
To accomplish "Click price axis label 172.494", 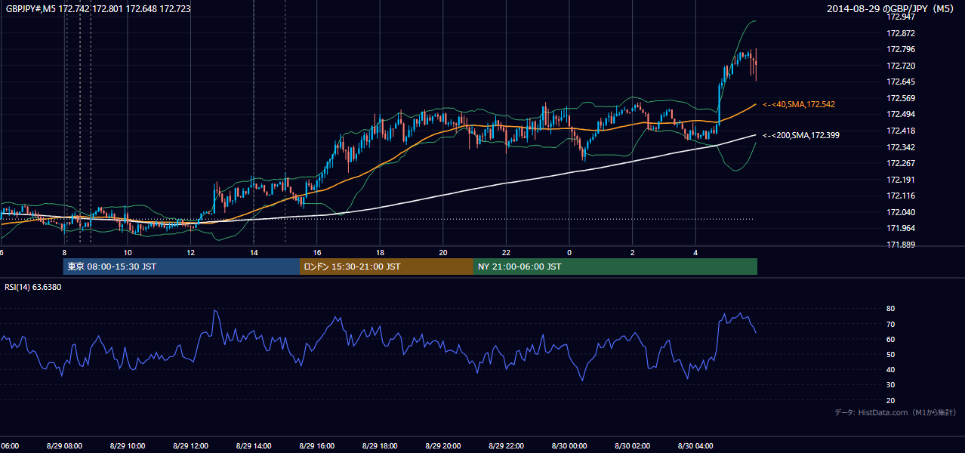I will [x=901, y=114].
